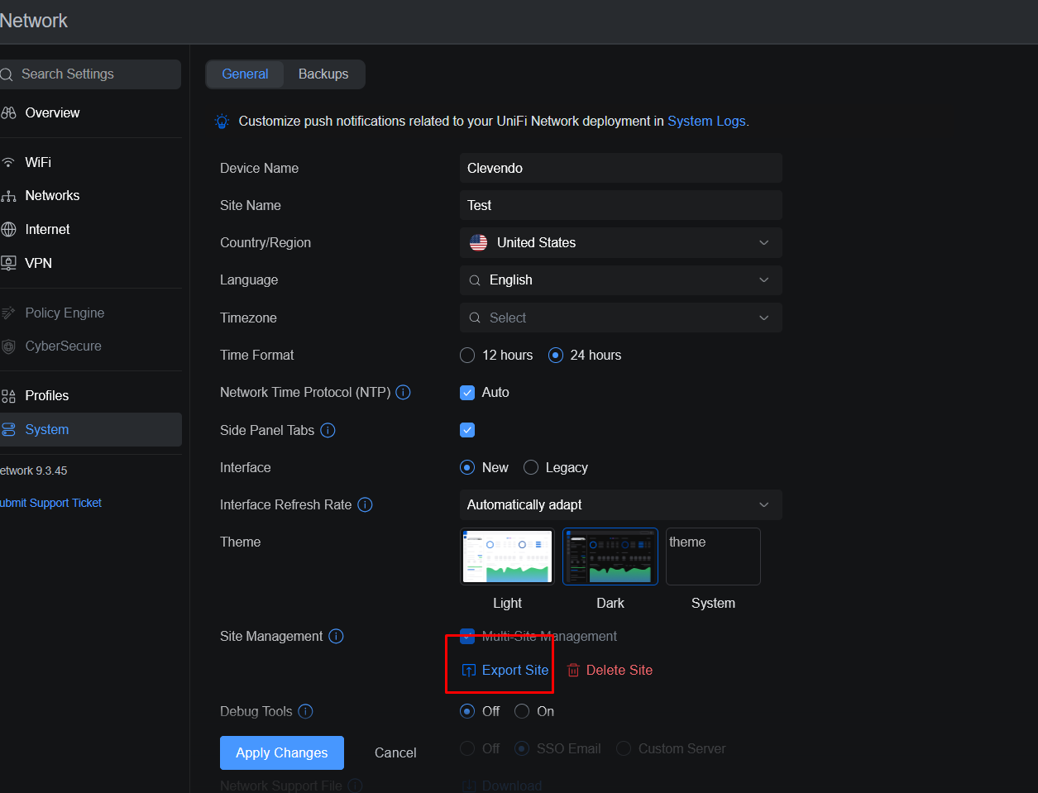Toggle the NTP Auto checkbox
The width and height of the screenshot is (1038, 793).
click(467, 393)
